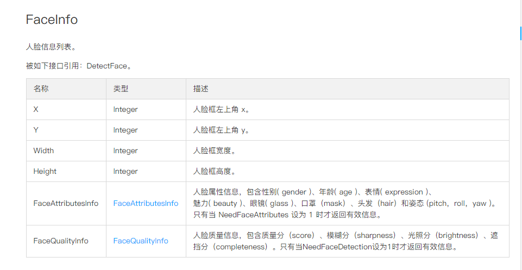Click the blue vertical scrollbar thumb
Image resolution: width=522 pixels, height=270 pixels.
[x=520, y=33]
